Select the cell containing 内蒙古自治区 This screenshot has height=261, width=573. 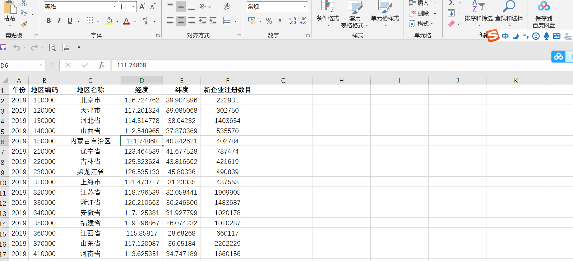(x=90, y=141)
